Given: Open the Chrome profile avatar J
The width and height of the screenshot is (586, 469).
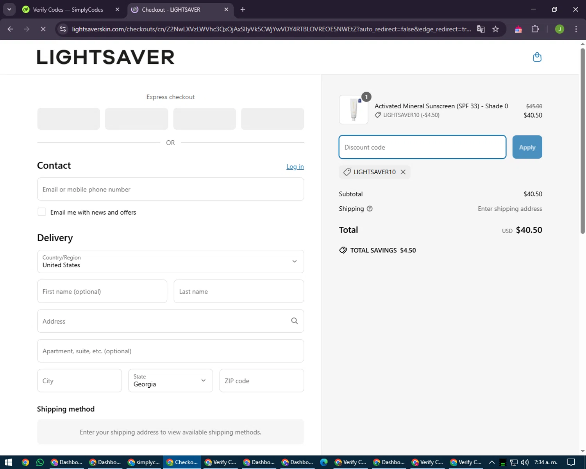Looking at the screenshot, I should pos(559,29).
